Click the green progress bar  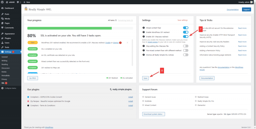click(69, 28)
